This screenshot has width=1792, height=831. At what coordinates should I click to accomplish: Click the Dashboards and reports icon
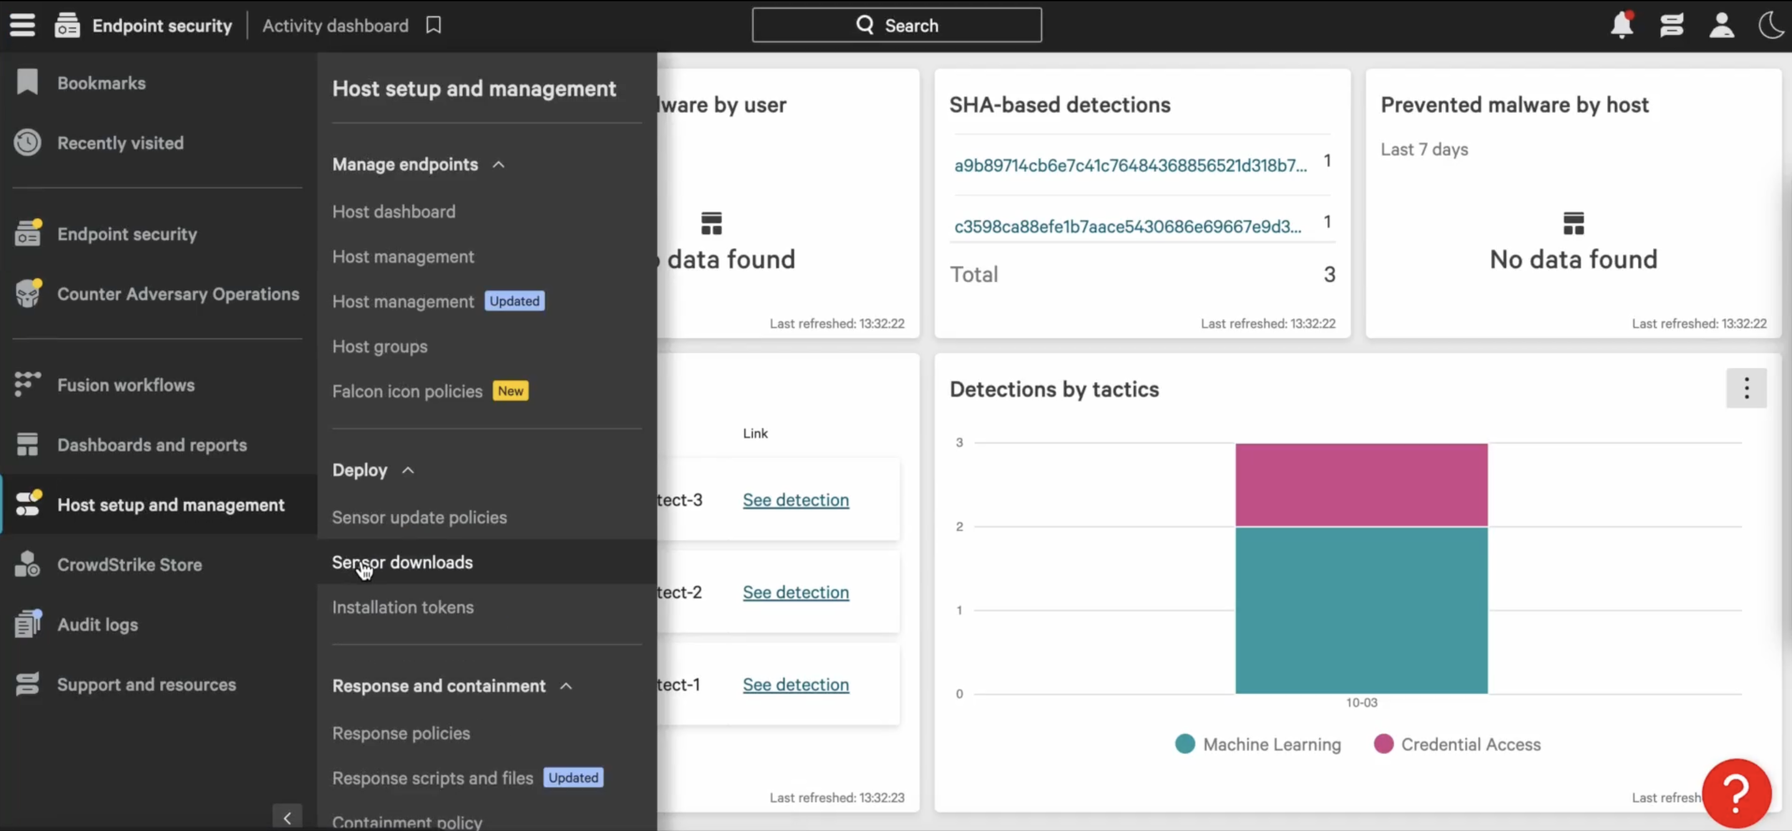point(27,444)
